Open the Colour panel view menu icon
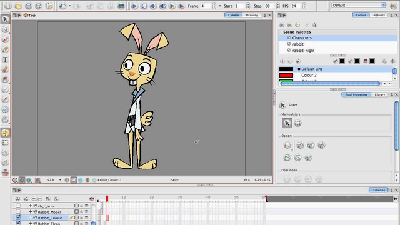 tap(282, 15)
